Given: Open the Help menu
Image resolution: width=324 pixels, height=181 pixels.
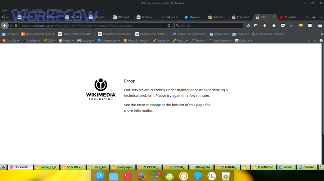Looking at the screenshot, I should click(x=81, y=10).
